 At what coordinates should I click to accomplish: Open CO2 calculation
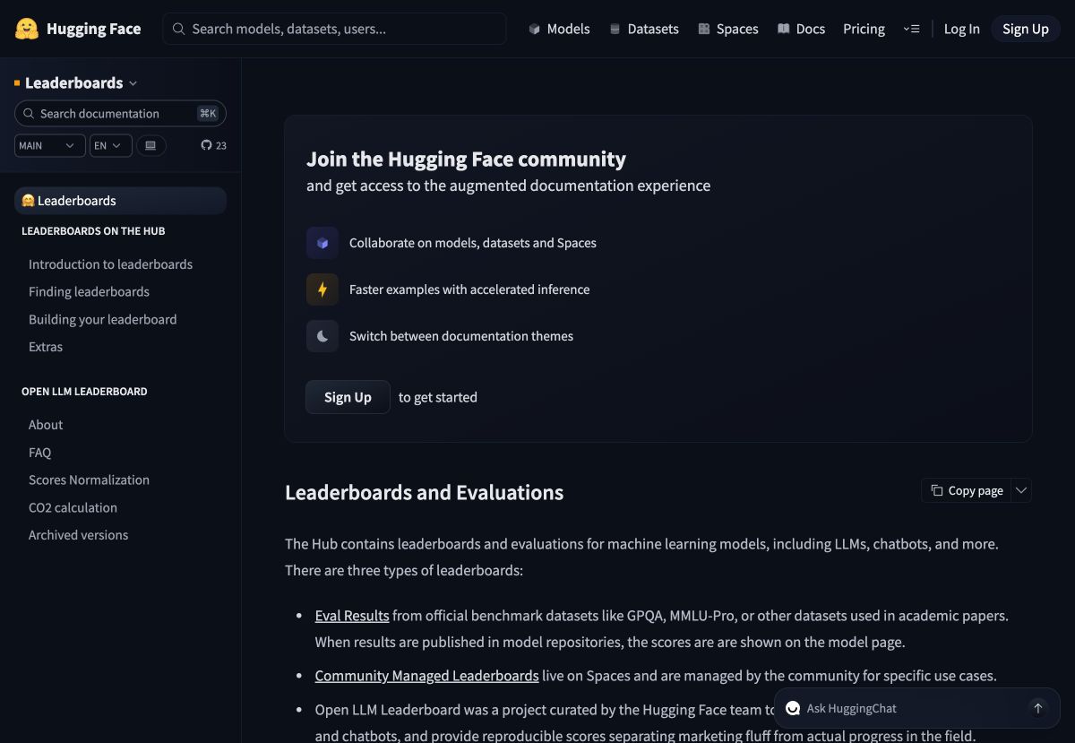coord(73,507)
